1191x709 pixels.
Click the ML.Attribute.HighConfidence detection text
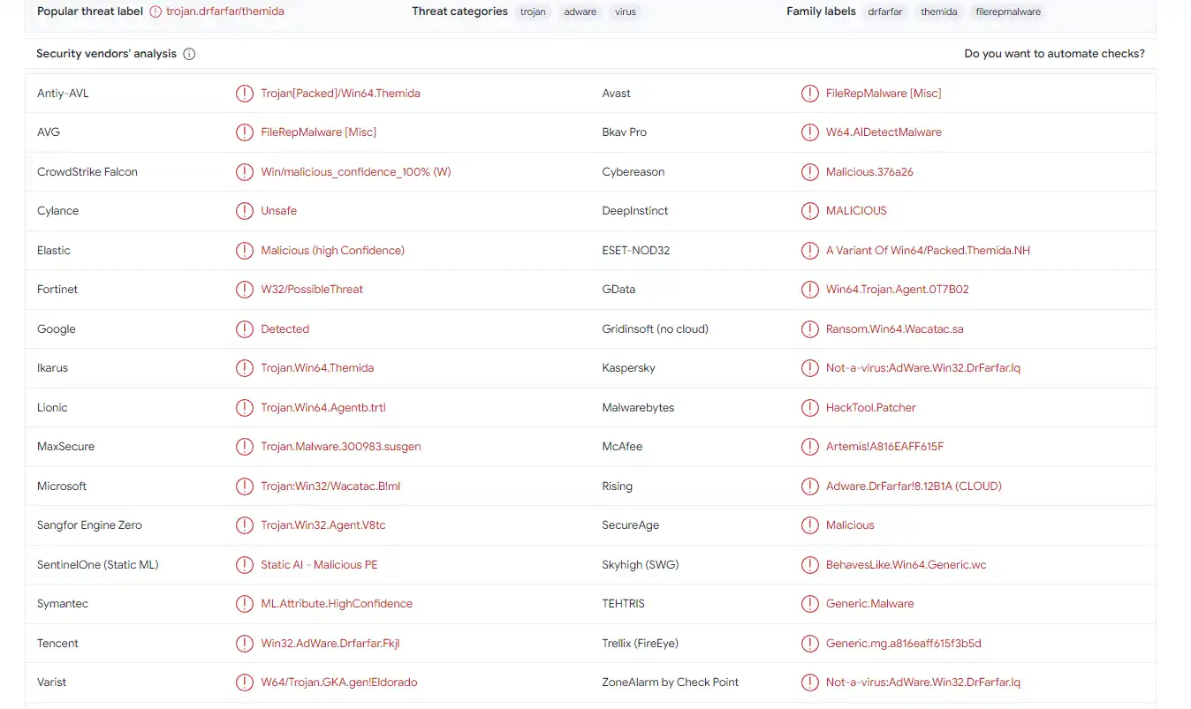(x=337, y=604)
